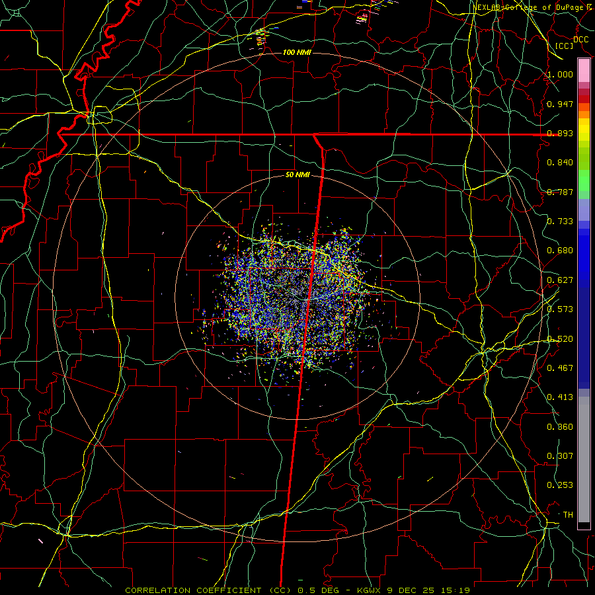Click the Correlation Coefficient KGWX caption text

point(297,590)
